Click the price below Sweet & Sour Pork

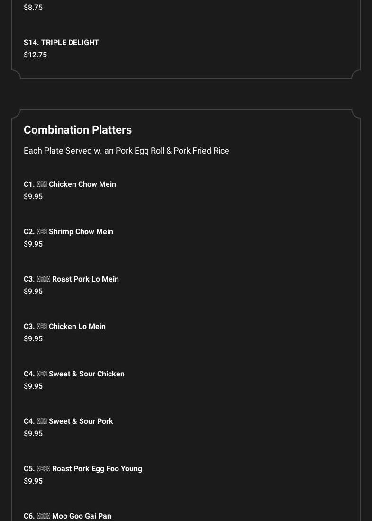coord(33,433)
